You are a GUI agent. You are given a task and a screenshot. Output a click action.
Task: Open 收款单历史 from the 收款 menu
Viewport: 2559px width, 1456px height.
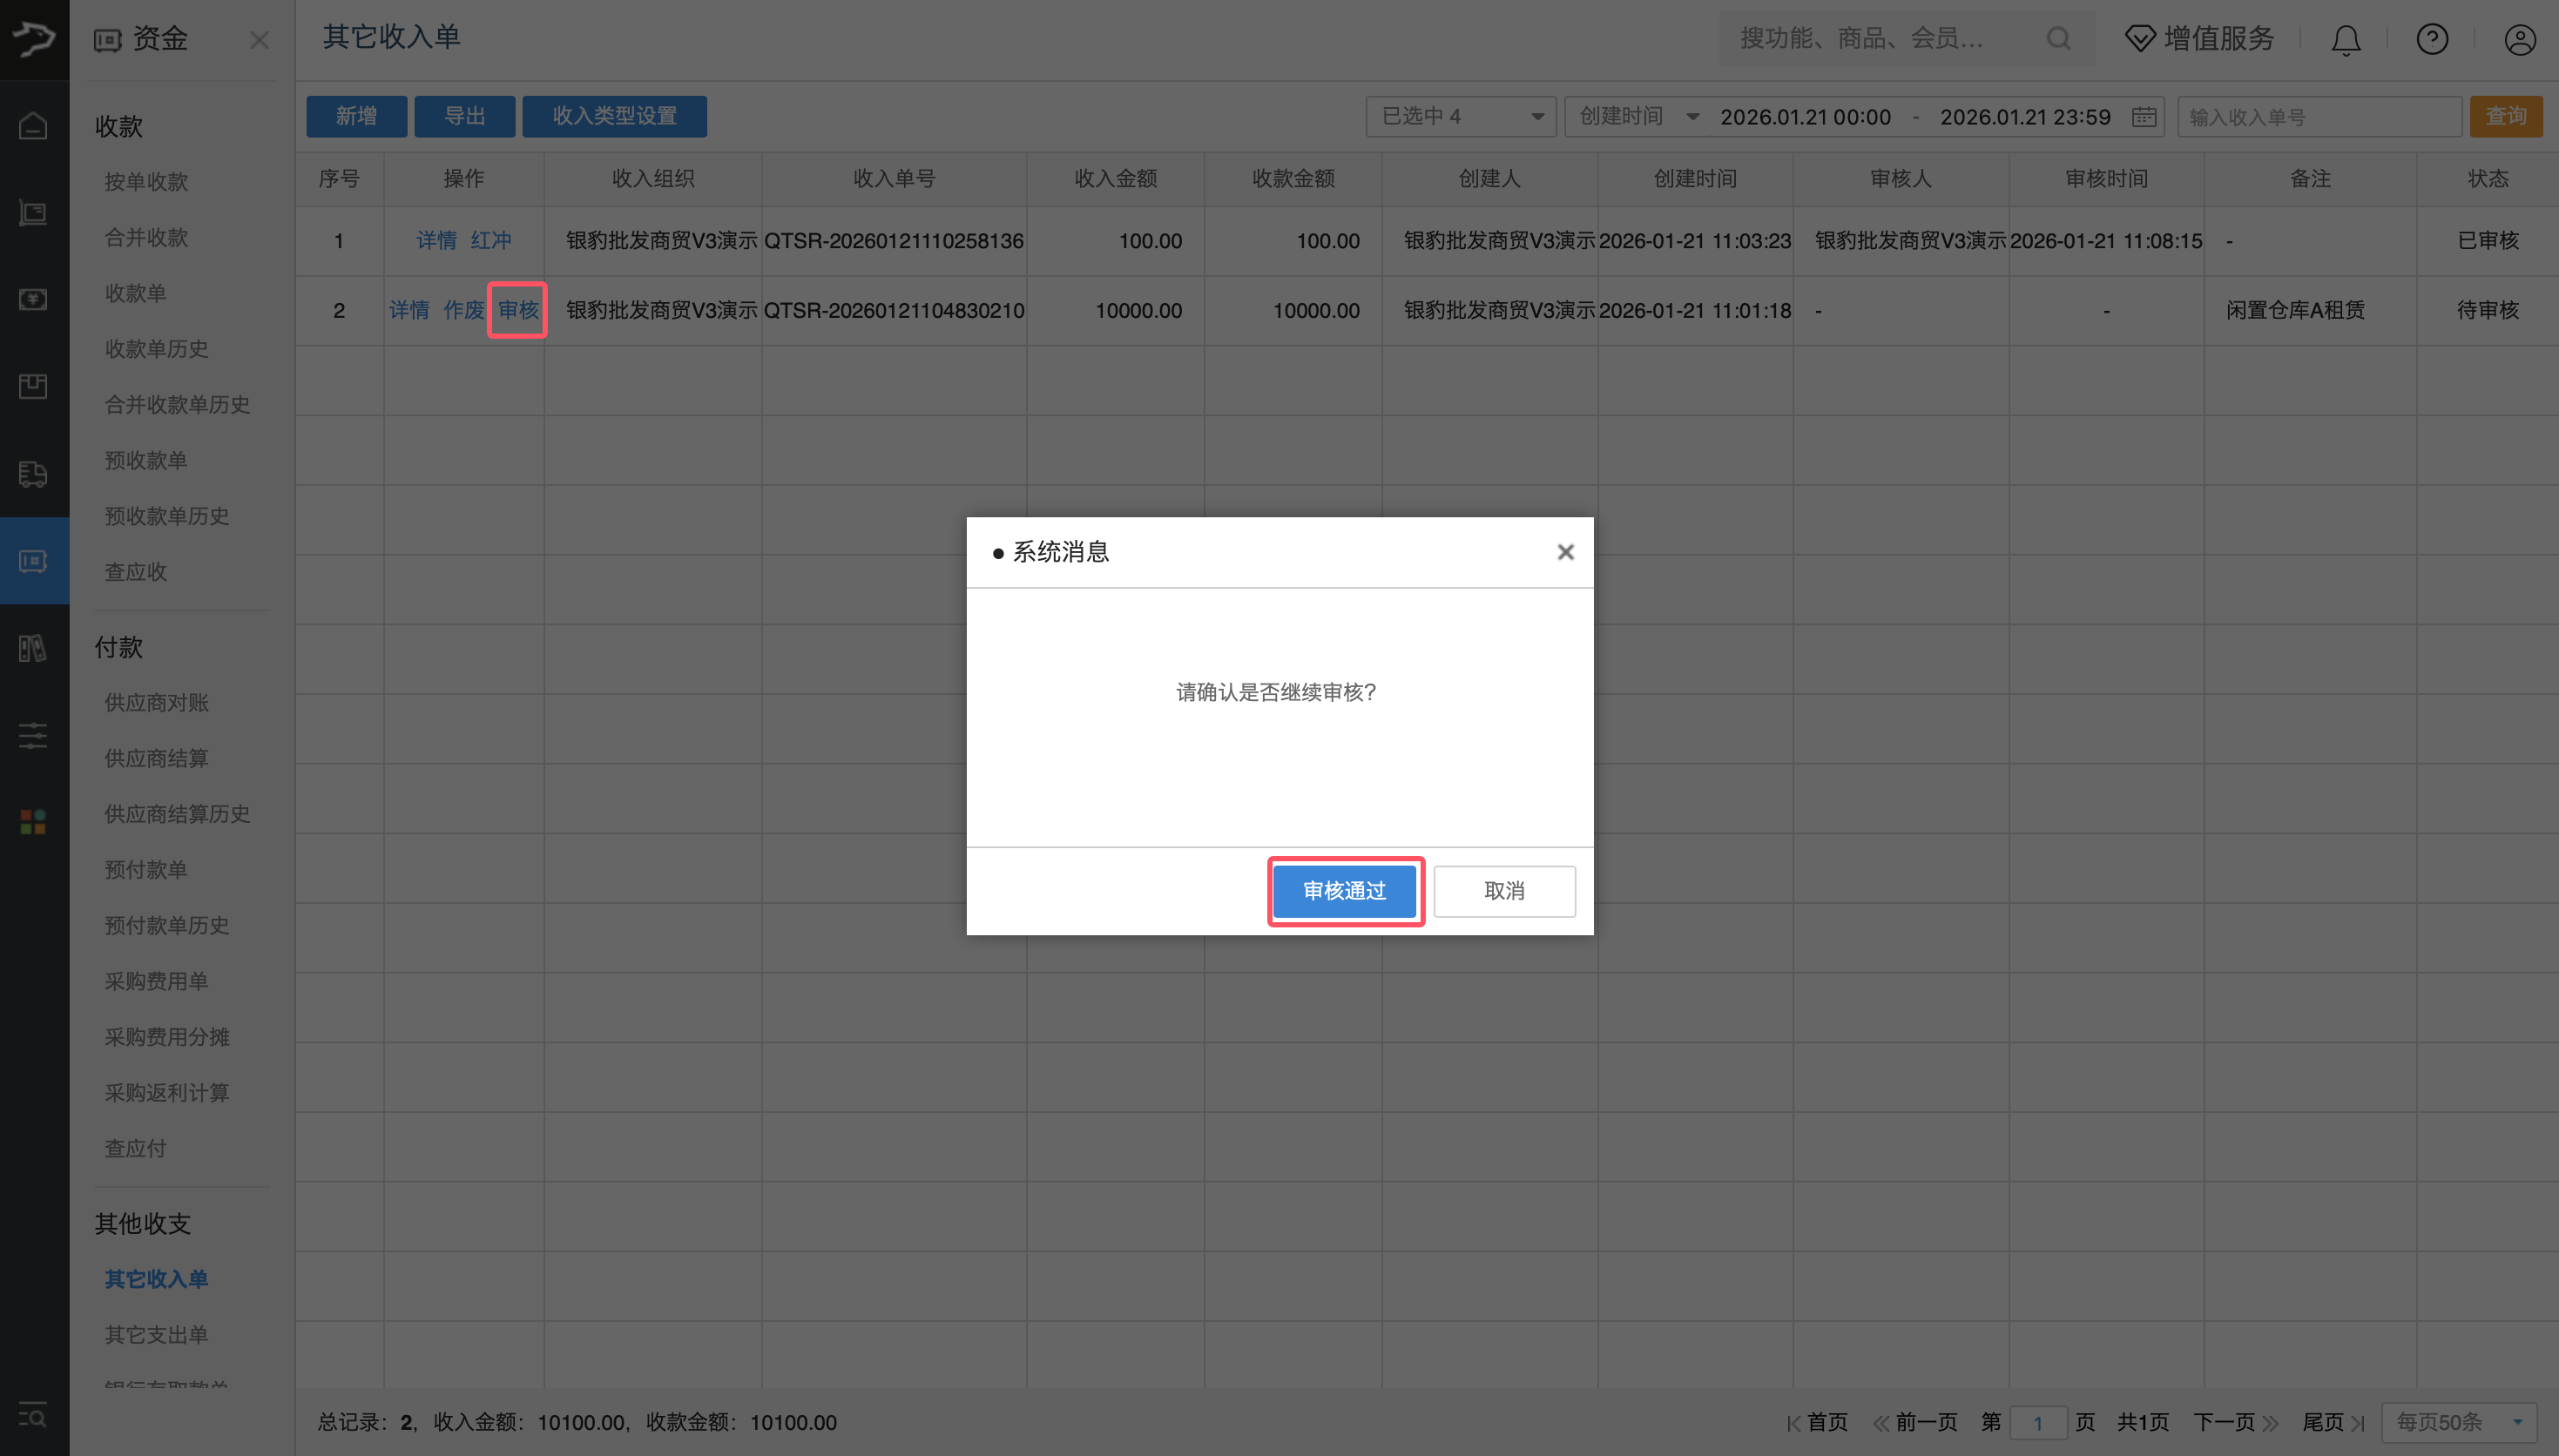tap(156, 349)
